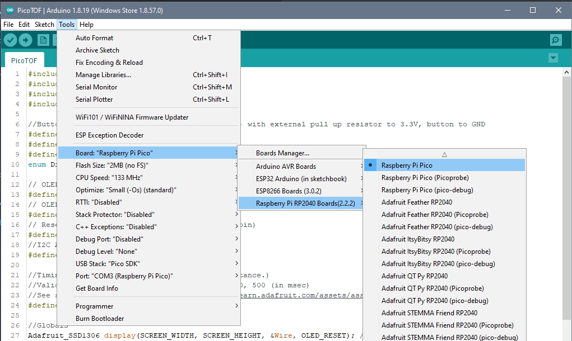Pick the plain Adafruit ItsyBitsy RP2040 board
Image resolution: width=572 pixels, height=341 pixels.
tap(445, 239)
